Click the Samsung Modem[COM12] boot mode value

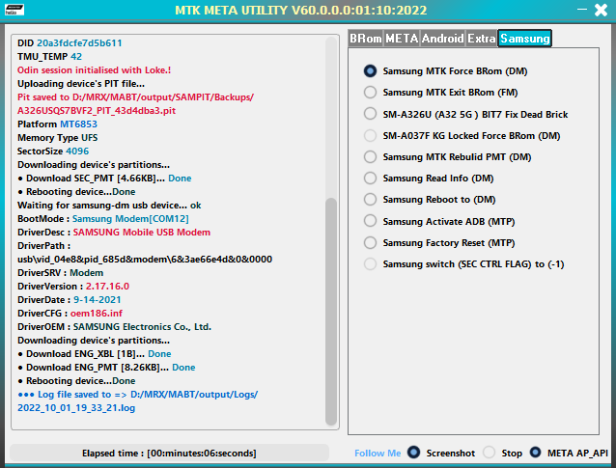click(130, 219)
